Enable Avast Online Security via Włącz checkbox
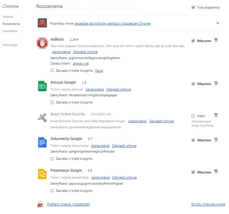Viewport: 229px width, 214px height. tap(193, 116)
